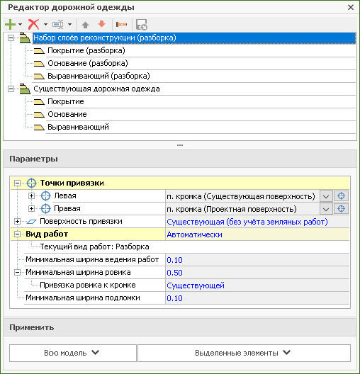
Task: Open the dropdown arrow next to the add icon
Action: pos(21,24)
